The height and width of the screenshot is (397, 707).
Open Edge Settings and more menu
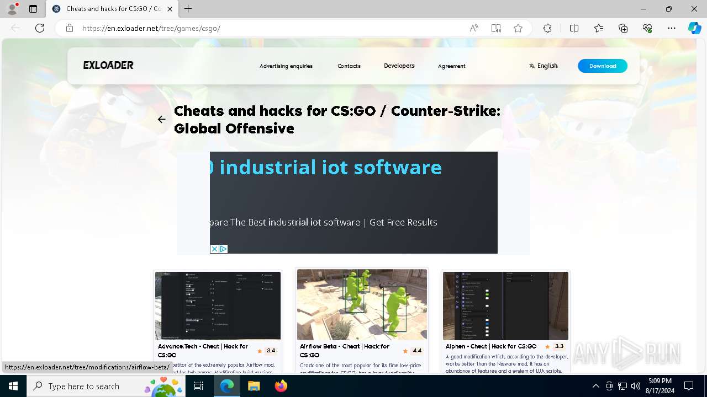[x=672, y=28]
